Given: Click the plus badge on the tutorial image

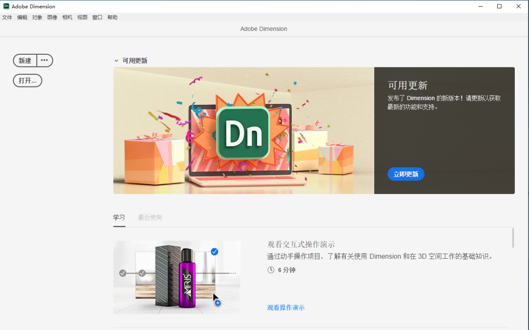Looking at the screenshot, I should [217, 302].
